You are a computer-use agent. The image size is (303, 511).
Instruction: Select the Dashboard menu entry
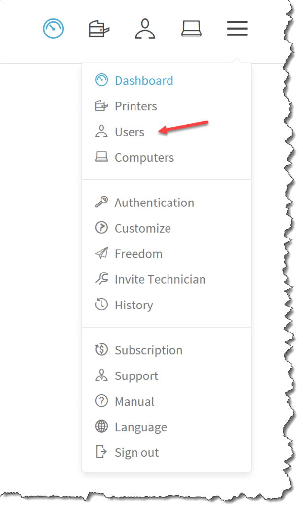[x=143, y=80]
